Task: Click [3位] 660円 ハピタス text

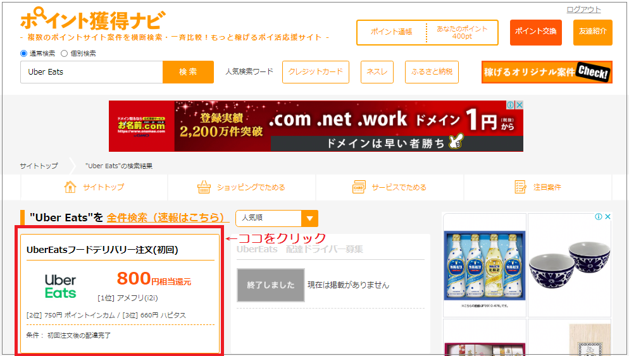Action: pos(154,315)
